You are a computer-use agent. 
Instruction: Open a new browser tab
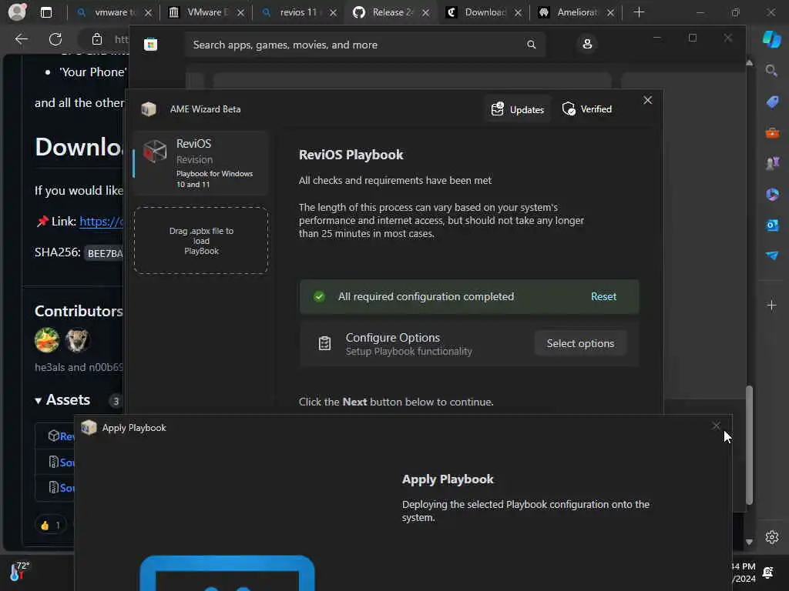click(639, 12)
